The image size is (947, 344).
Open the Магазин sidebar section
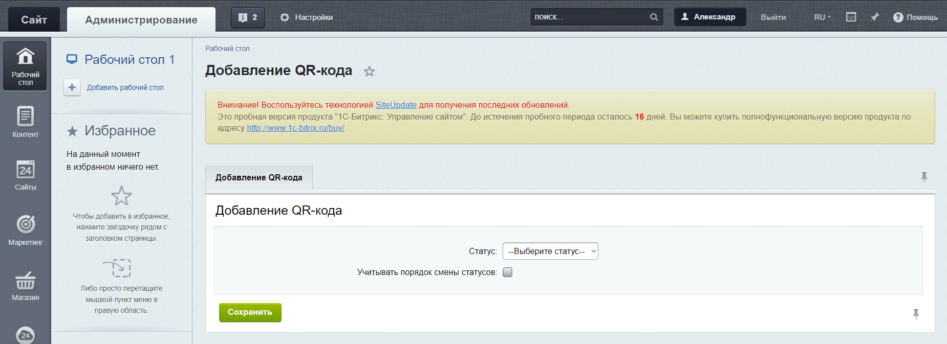coord(25,285)
